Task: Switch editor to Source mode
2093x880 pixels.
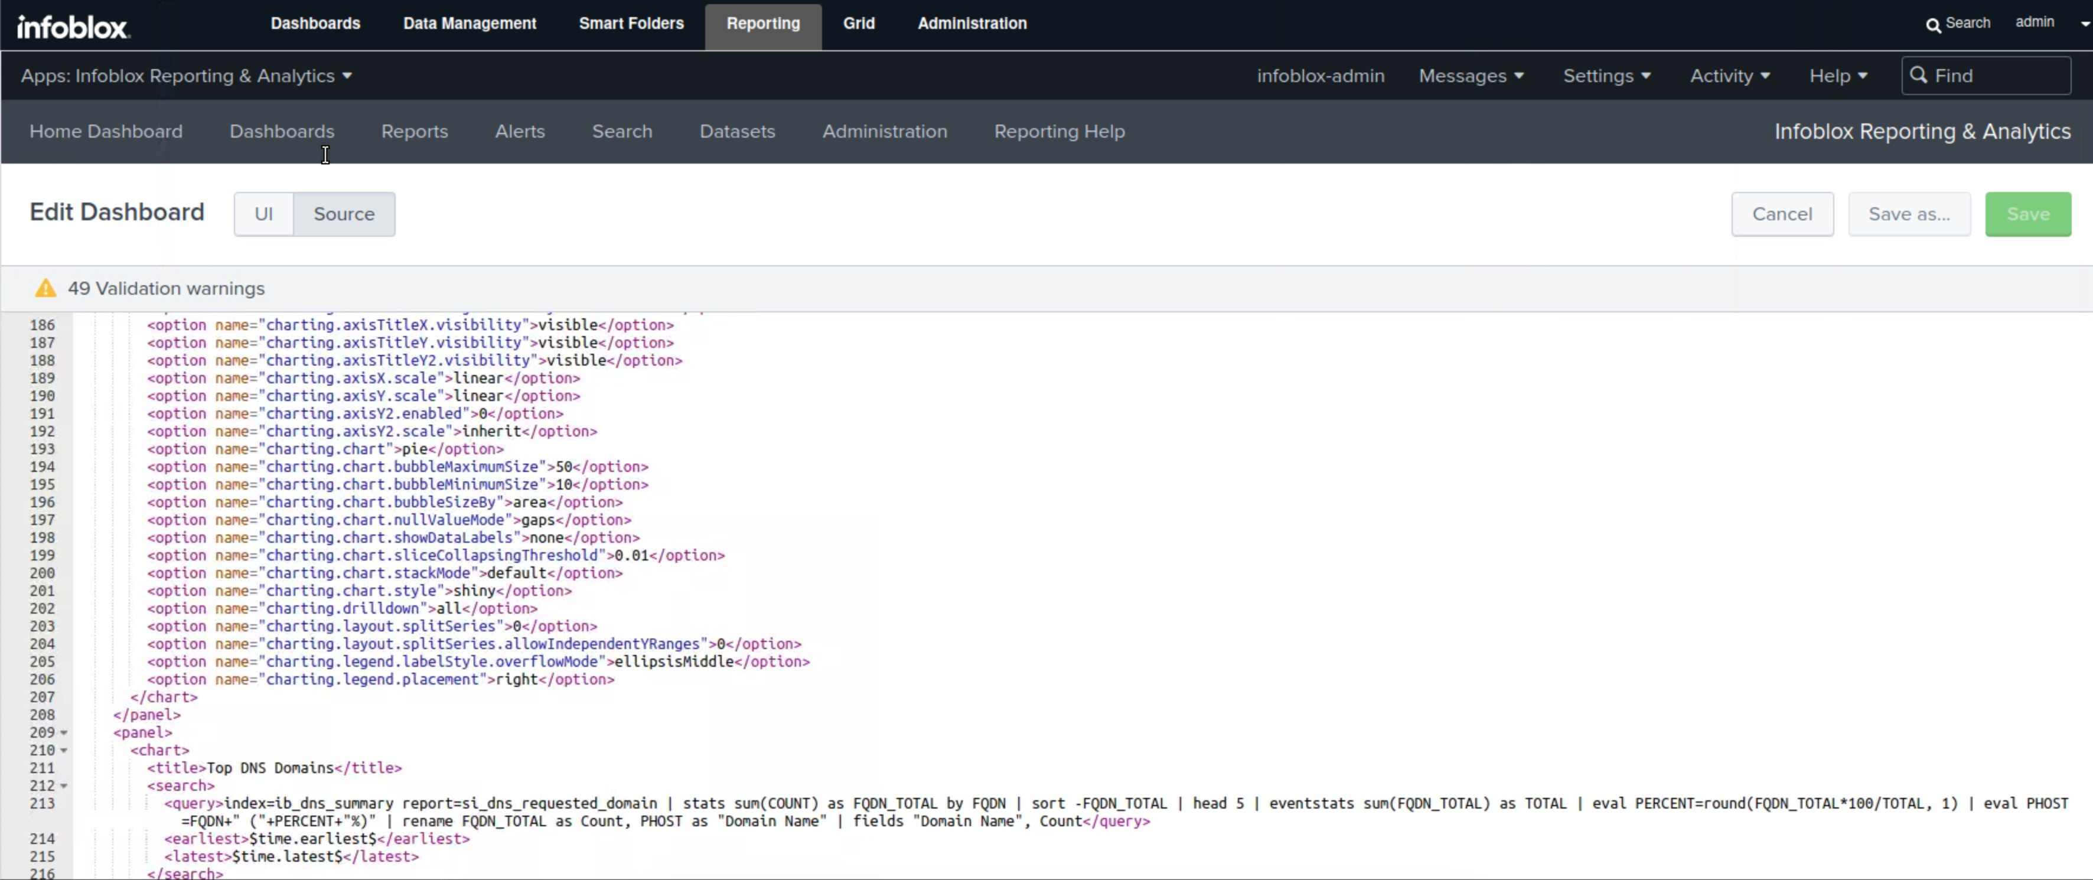Action: pyautogui.click(x=344, y=214)
